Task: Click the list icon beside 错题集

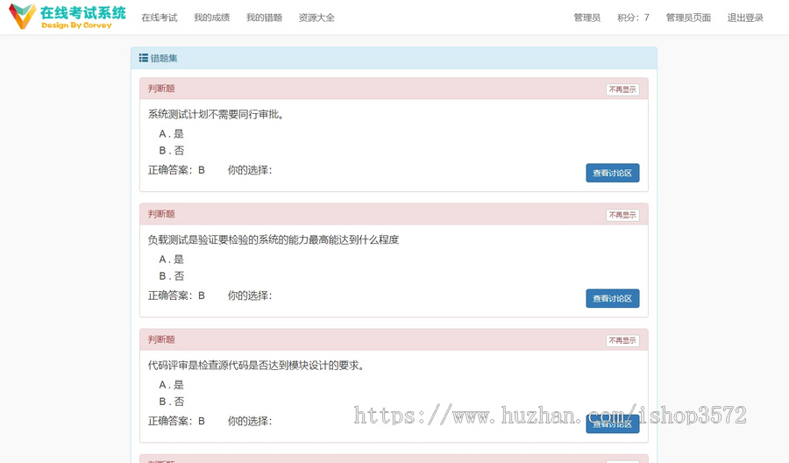Action: 144,58
